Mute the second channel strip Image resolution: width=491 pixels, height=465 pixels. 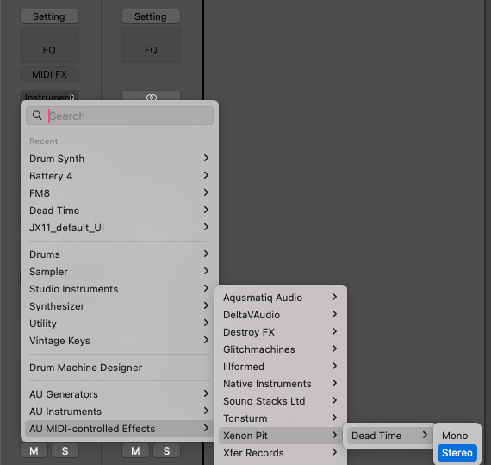click(135, 451)
